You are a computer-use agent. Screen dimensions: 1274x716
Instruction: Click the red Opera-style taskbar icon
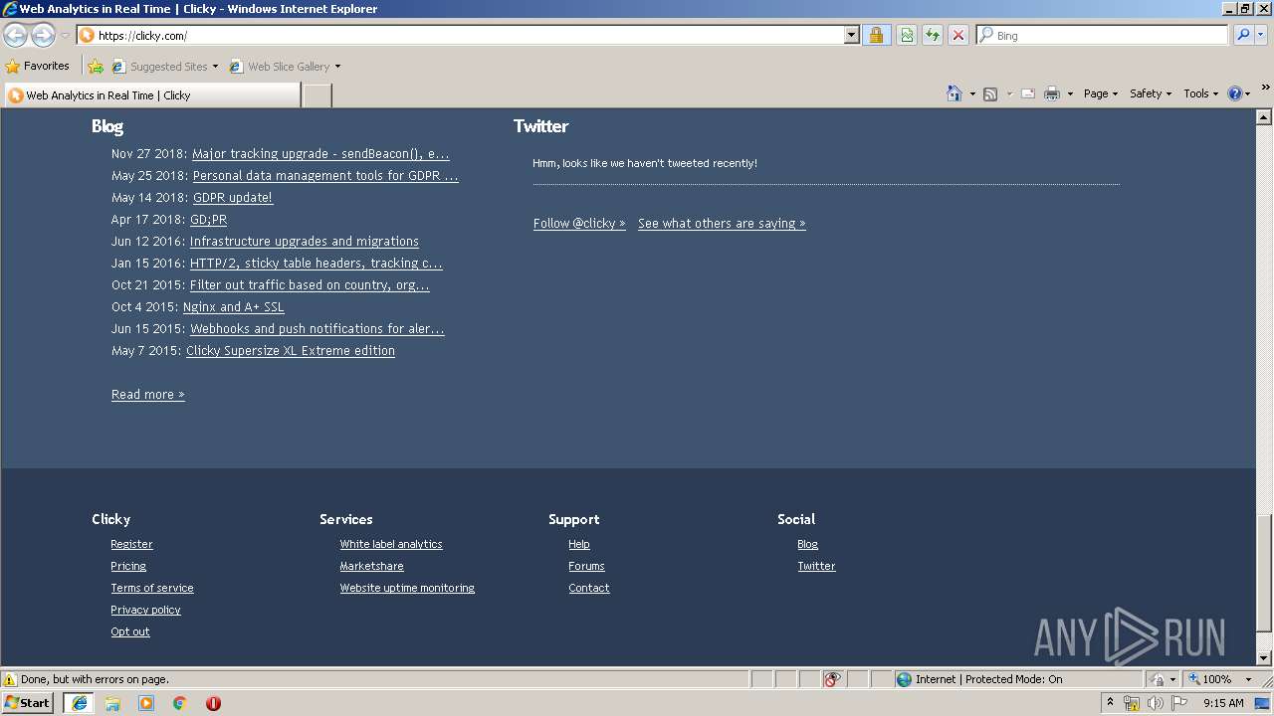click(x=213, y=703)
